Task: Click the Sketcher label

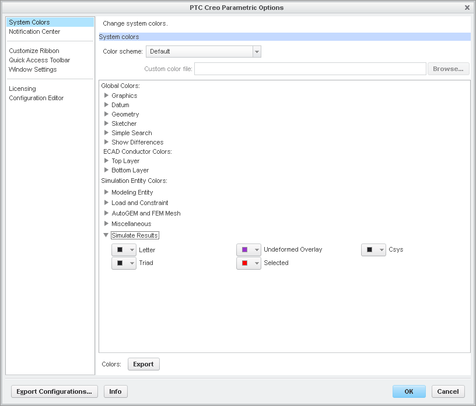Action: click(124, 123)
